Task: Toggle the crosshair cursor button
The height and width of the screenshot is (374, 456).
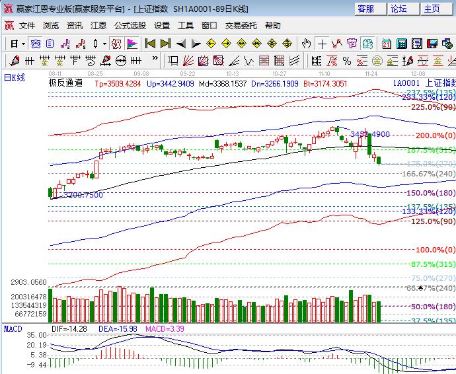Action: [322, 44]
